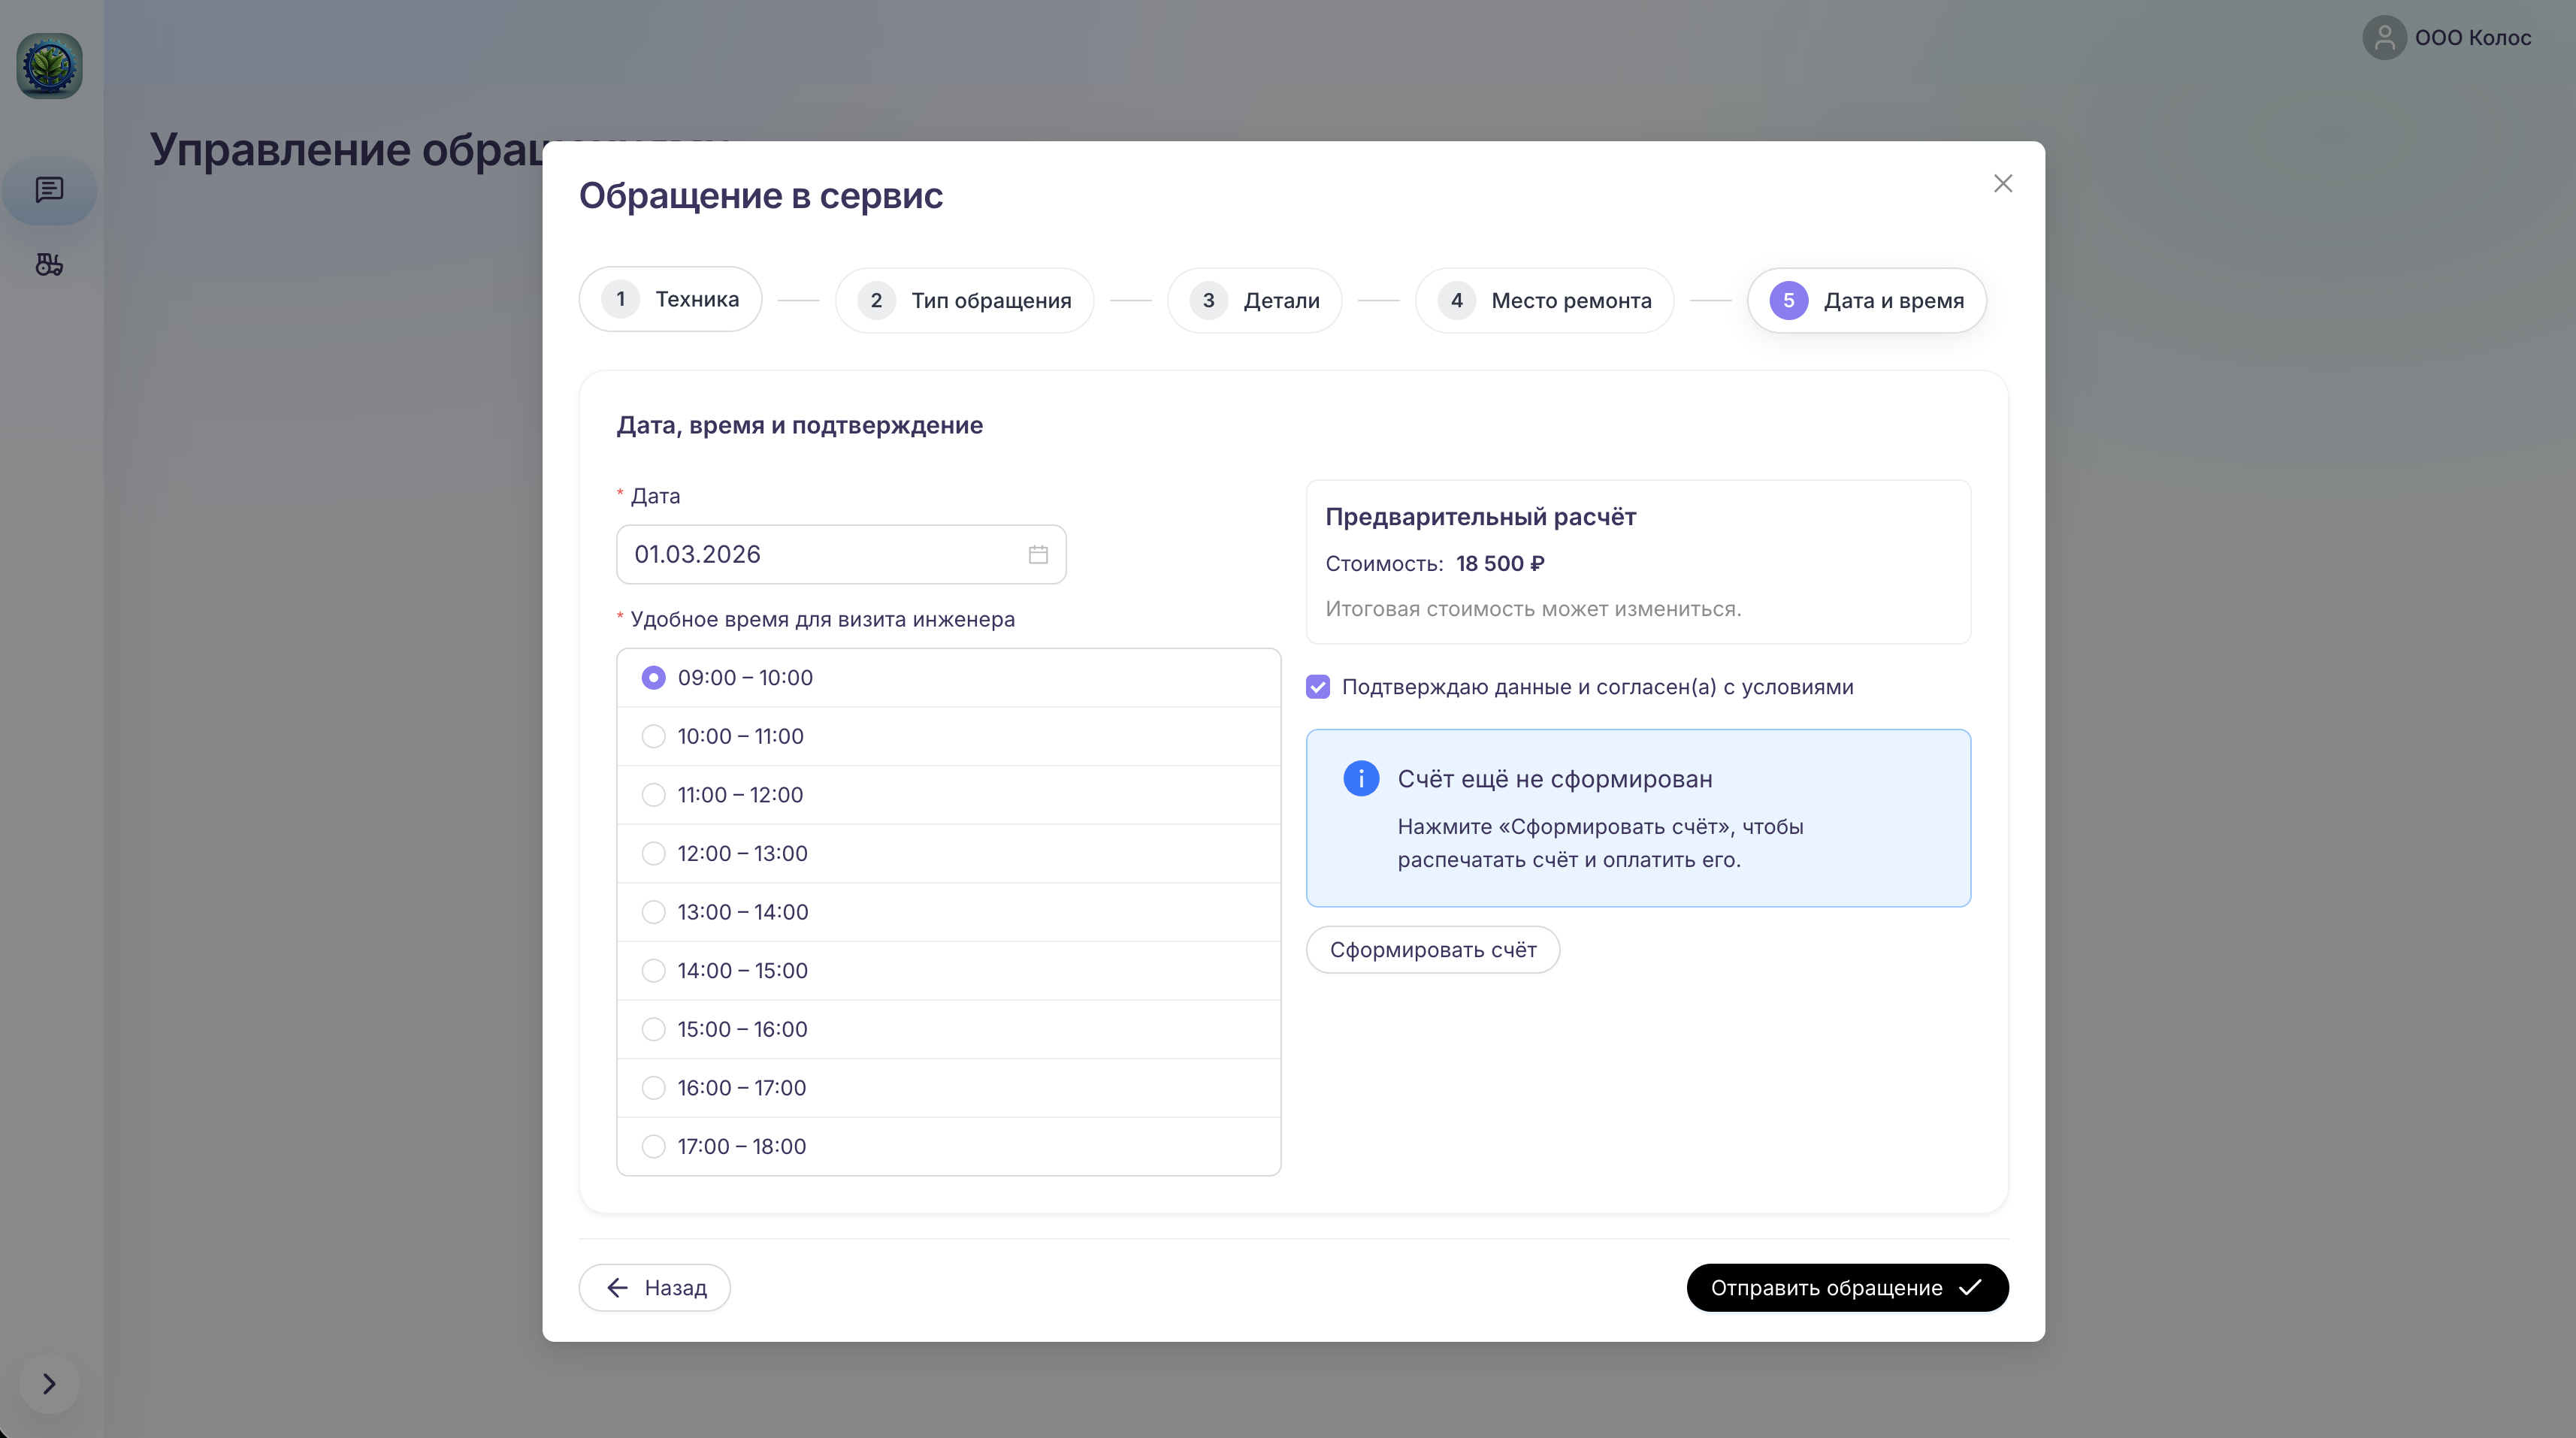Jump to step 4 Место ремонта
2576x1438 pixels.
point(1544,301)
